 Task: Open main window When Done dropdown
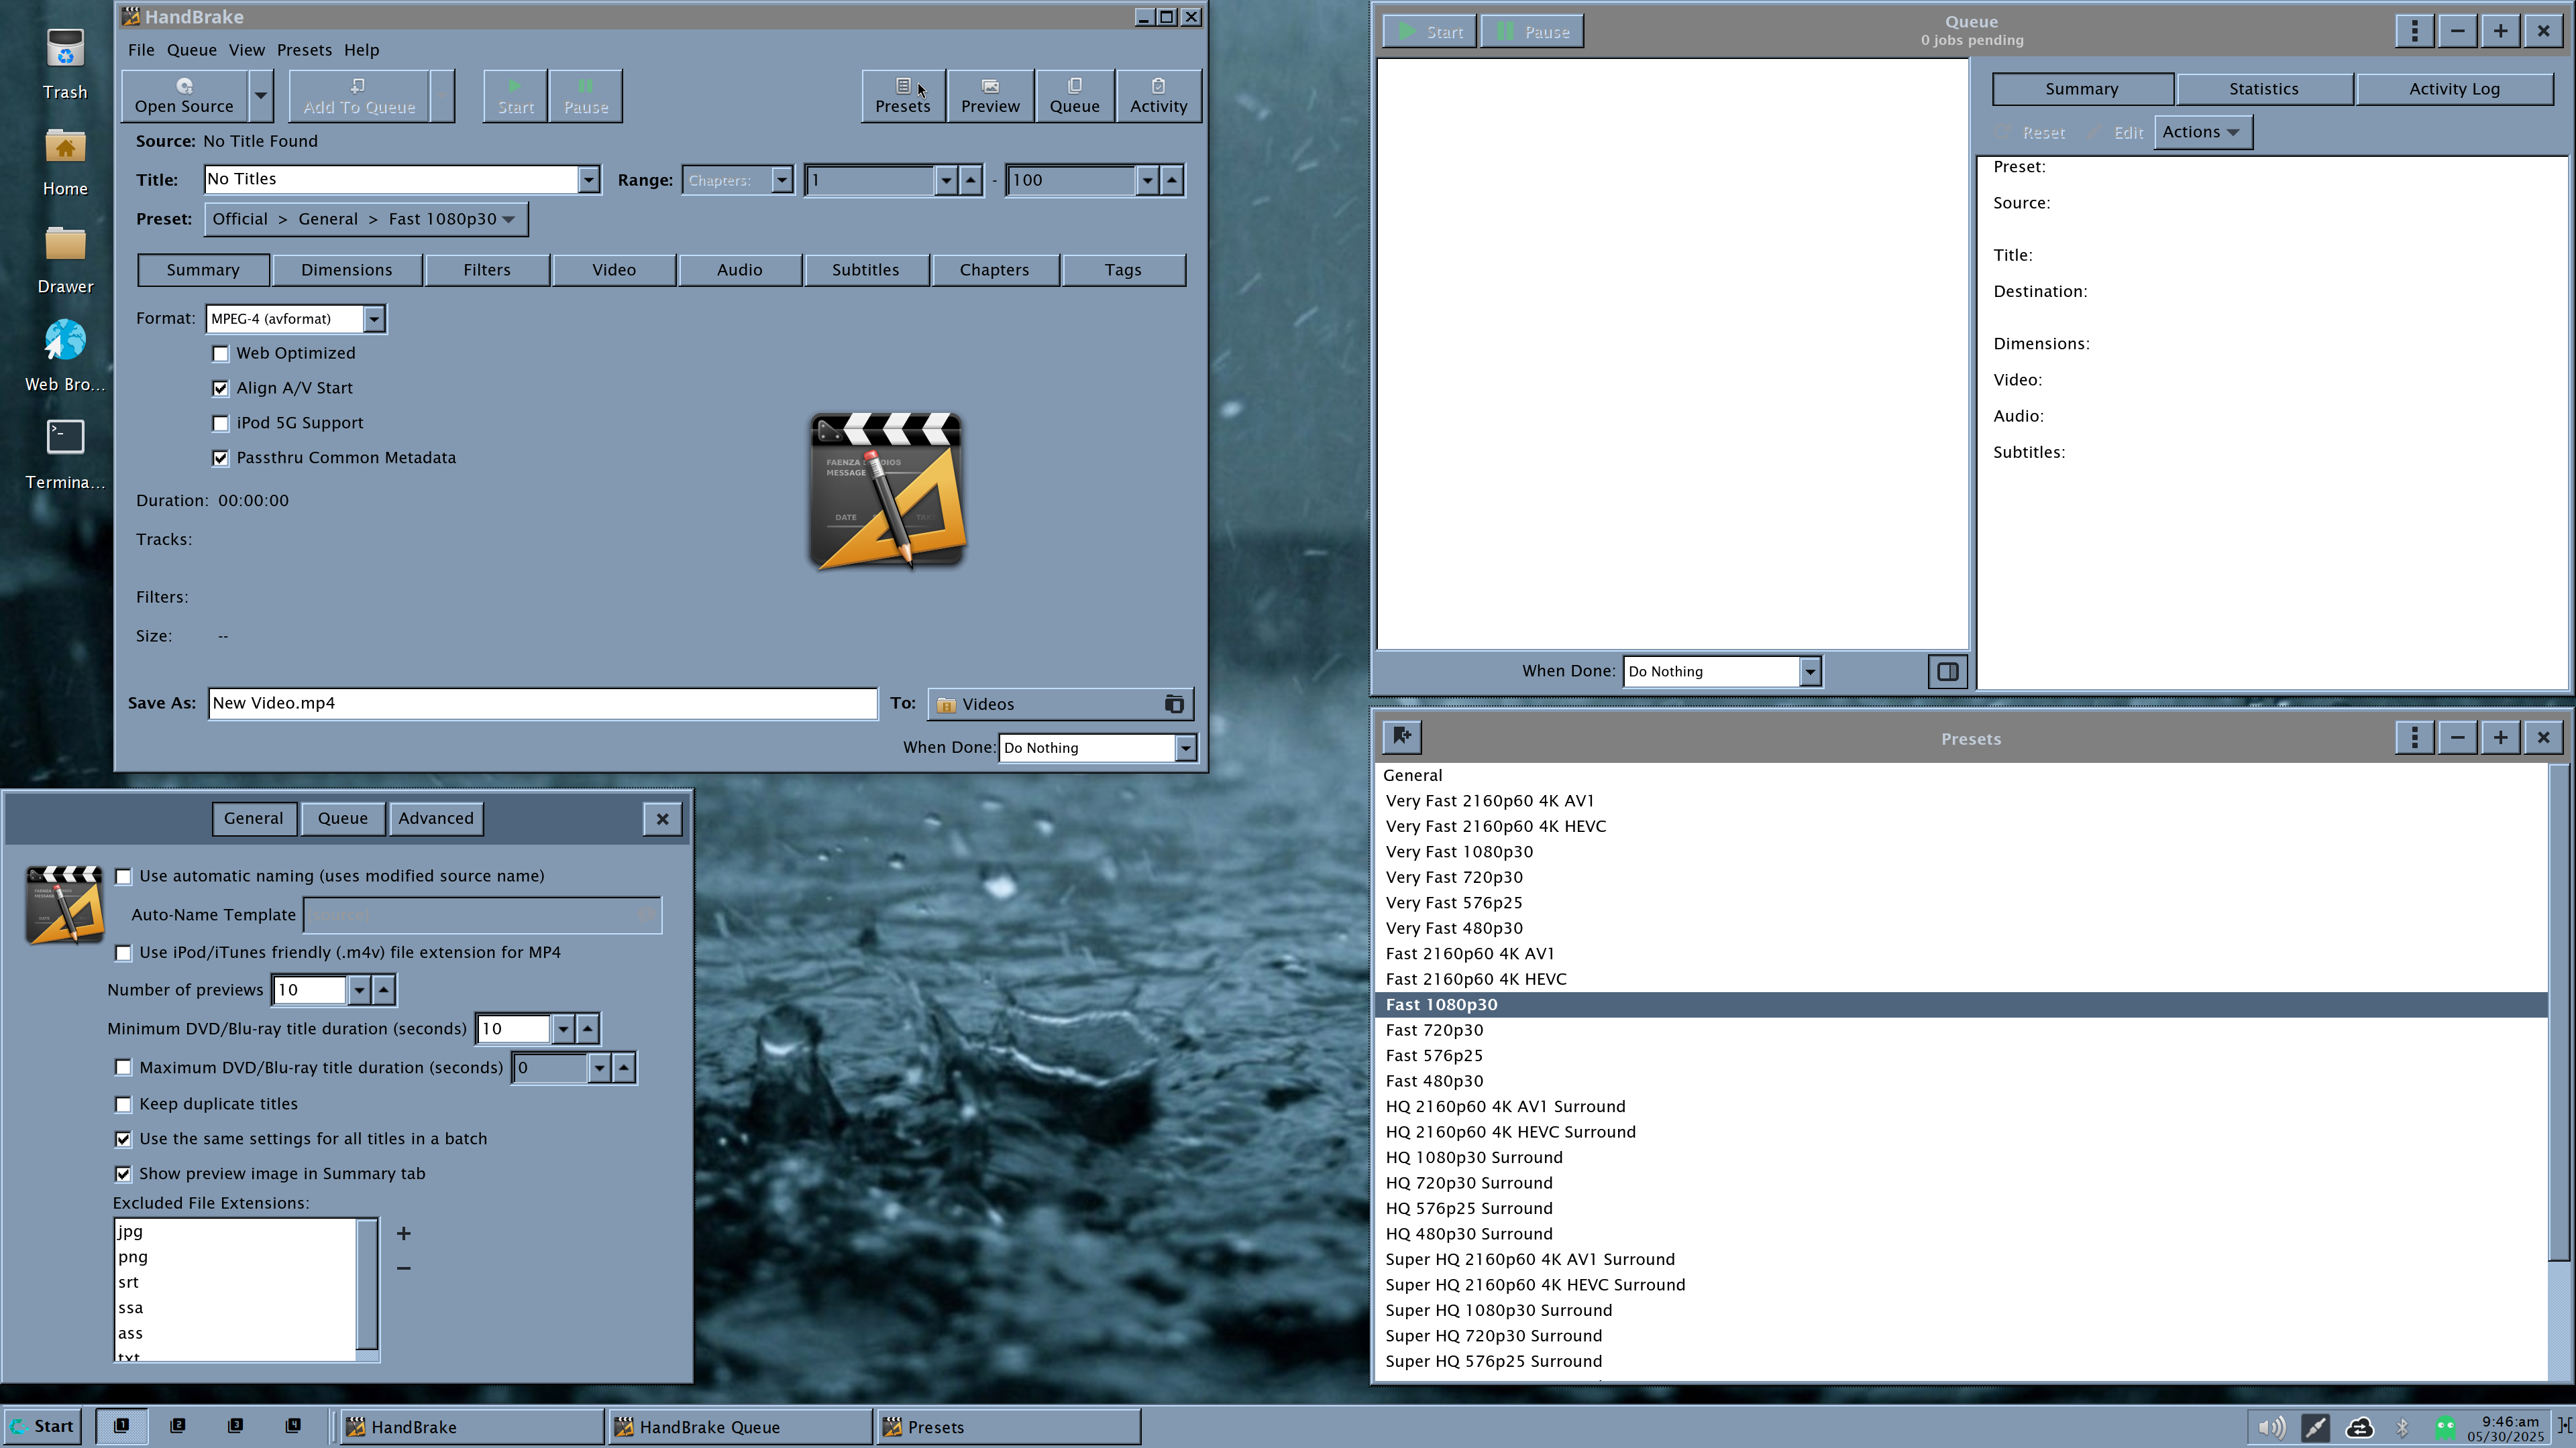click(x=1098, y=747)
